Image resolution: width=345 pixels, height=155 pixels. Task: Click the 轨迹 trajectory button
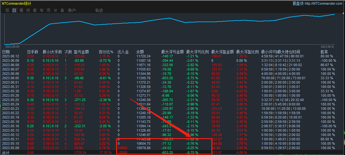click(x=99, y=10)
